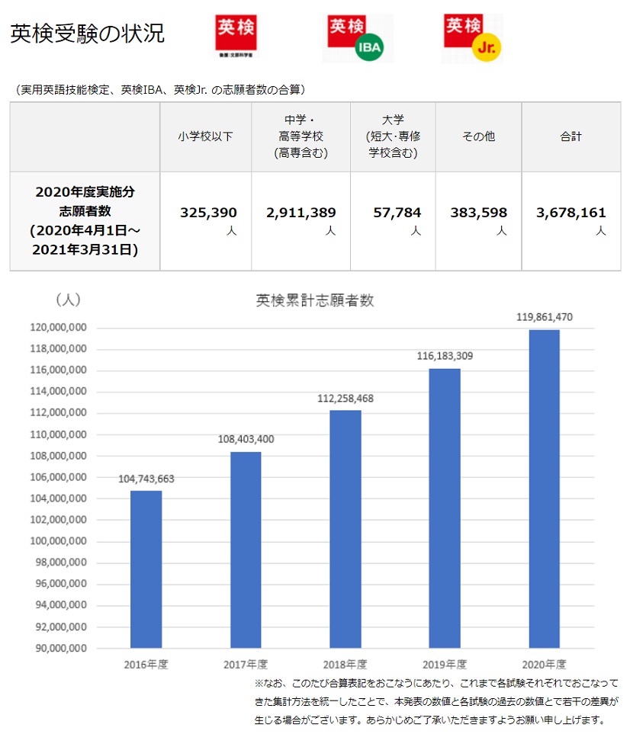Image resolution: width=630 pixels, height=734 pixels.
Task: Click the 2017年度 bar in chart
Action: point(246,550)
